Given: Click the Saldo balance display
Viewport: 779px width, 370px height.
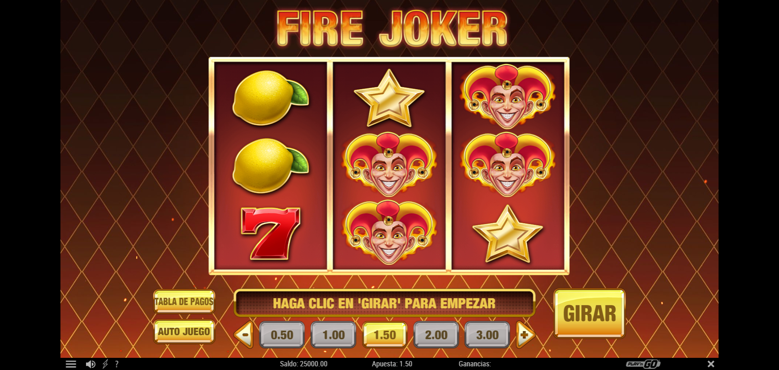Looking at the screenshot, I should pyautogui.click(x=303, y=364).
